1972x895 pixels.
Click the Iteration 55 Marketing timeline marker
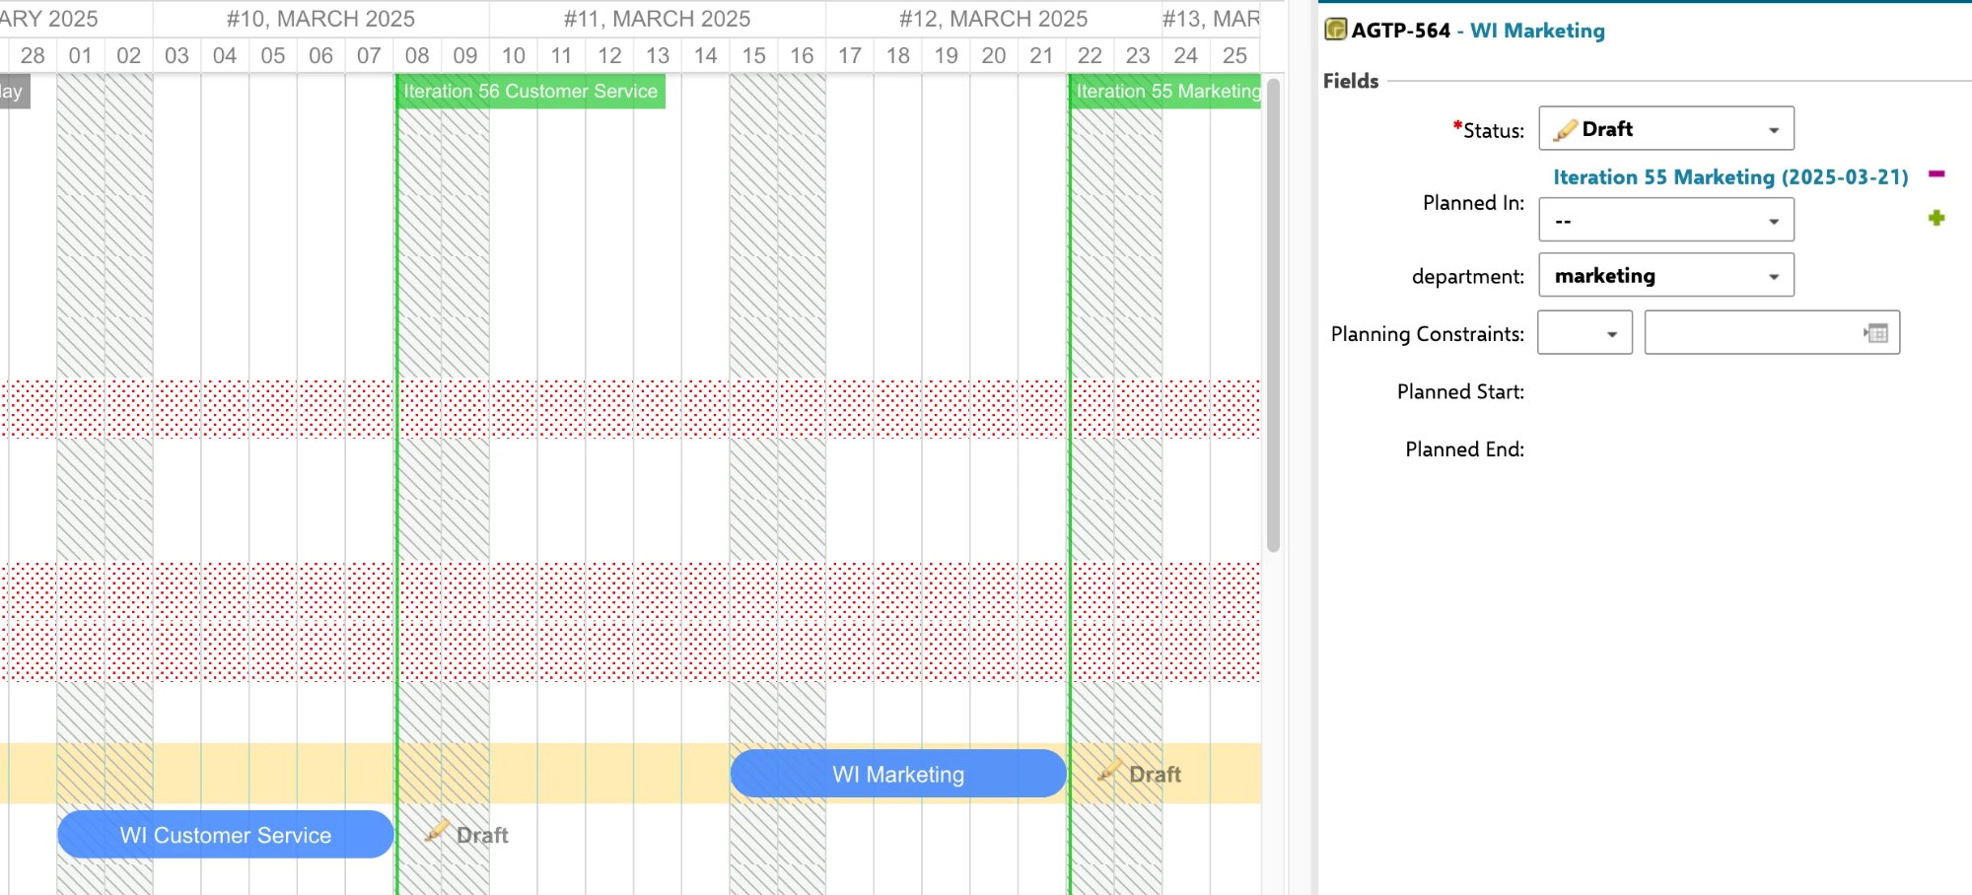1165,91
